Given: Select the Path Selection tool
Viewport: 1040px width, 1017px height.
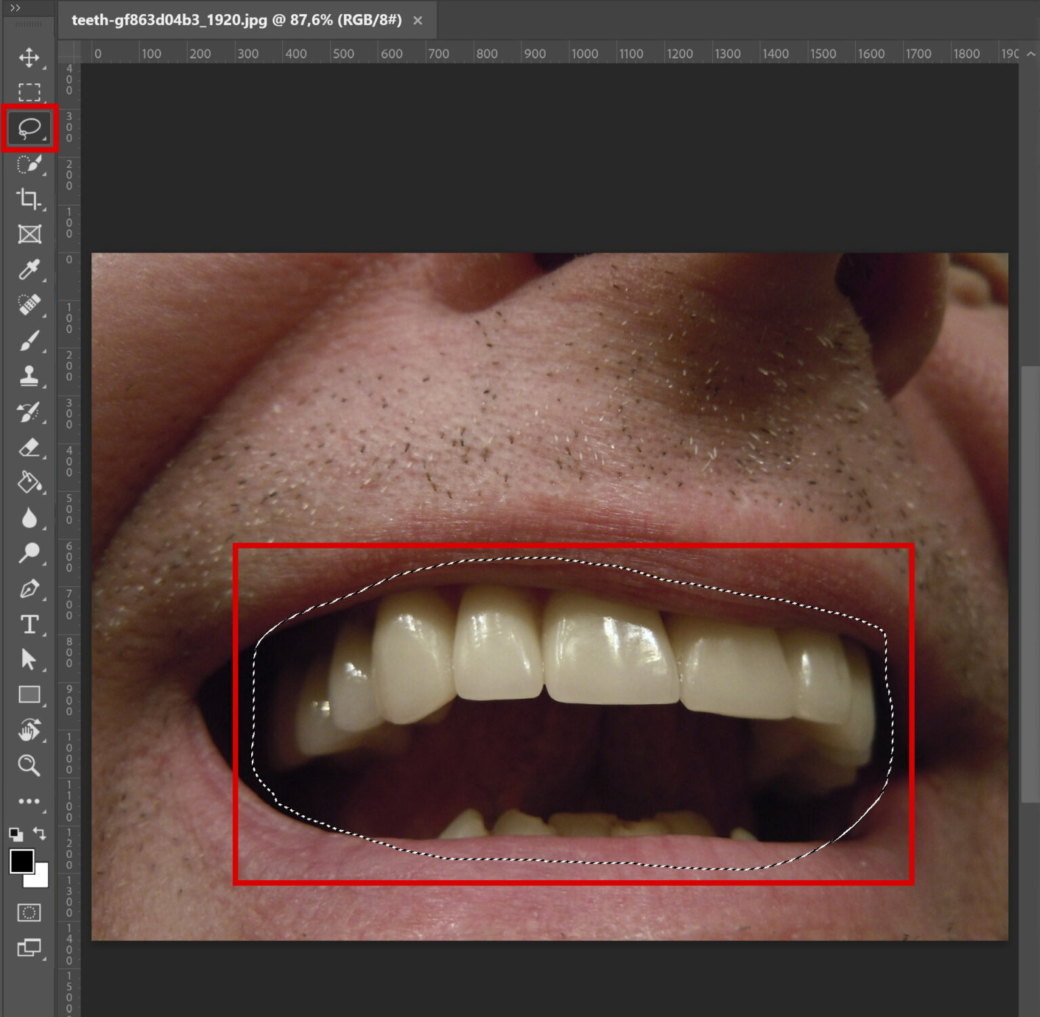Looking at the screenshot, I should 28,659.
